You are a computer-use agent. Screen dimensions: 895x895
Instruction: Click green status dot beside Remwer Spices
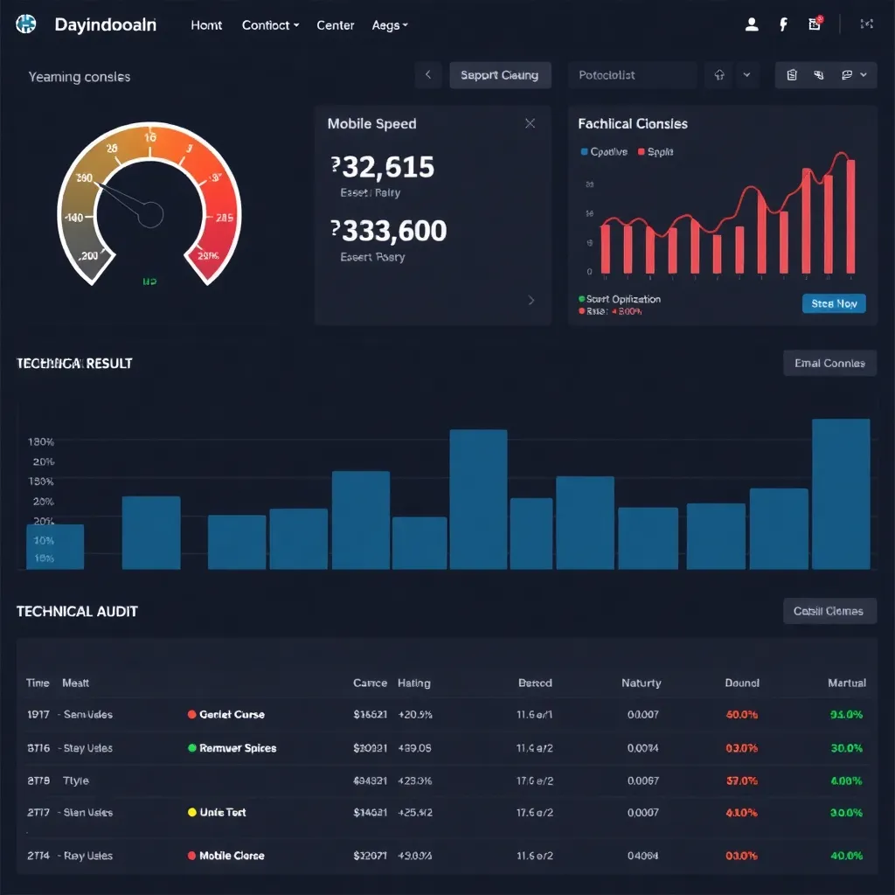191,748
